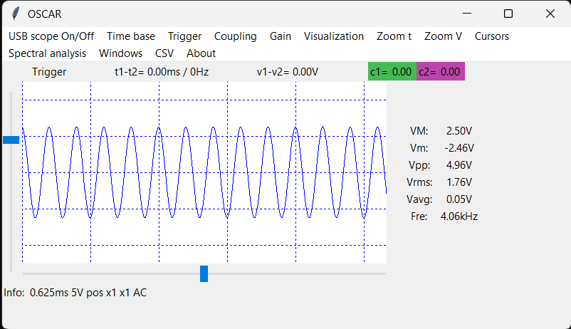Click the Vavg 0.05V value

coord(459,199)
